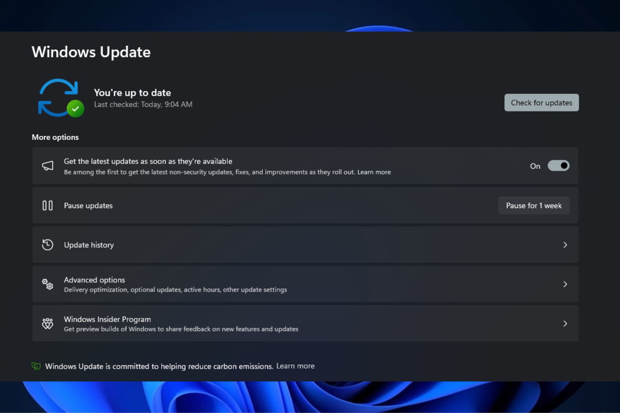Image resolution: width=620 pixels, height=413 pixels.
Task: Click the On label beside the toggle
Action: [x=535, y=166]
